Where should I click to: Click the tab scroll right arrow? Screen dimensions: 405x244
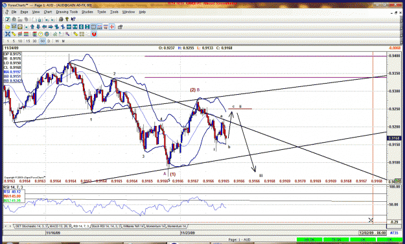click(10, 226)
